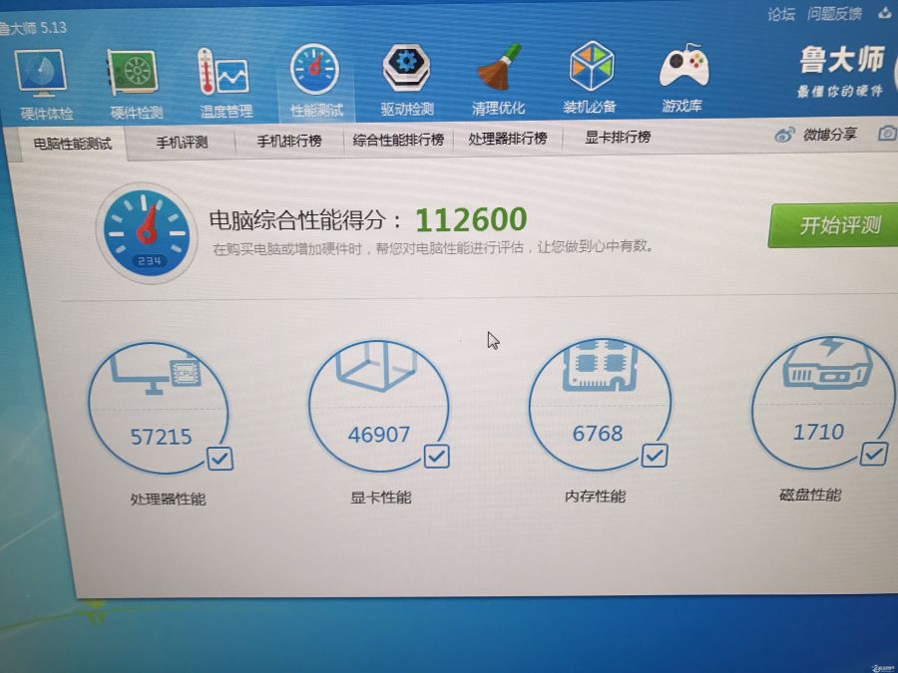Switch to 显卡排行榜 tab
898x673 pixels.
618,137
